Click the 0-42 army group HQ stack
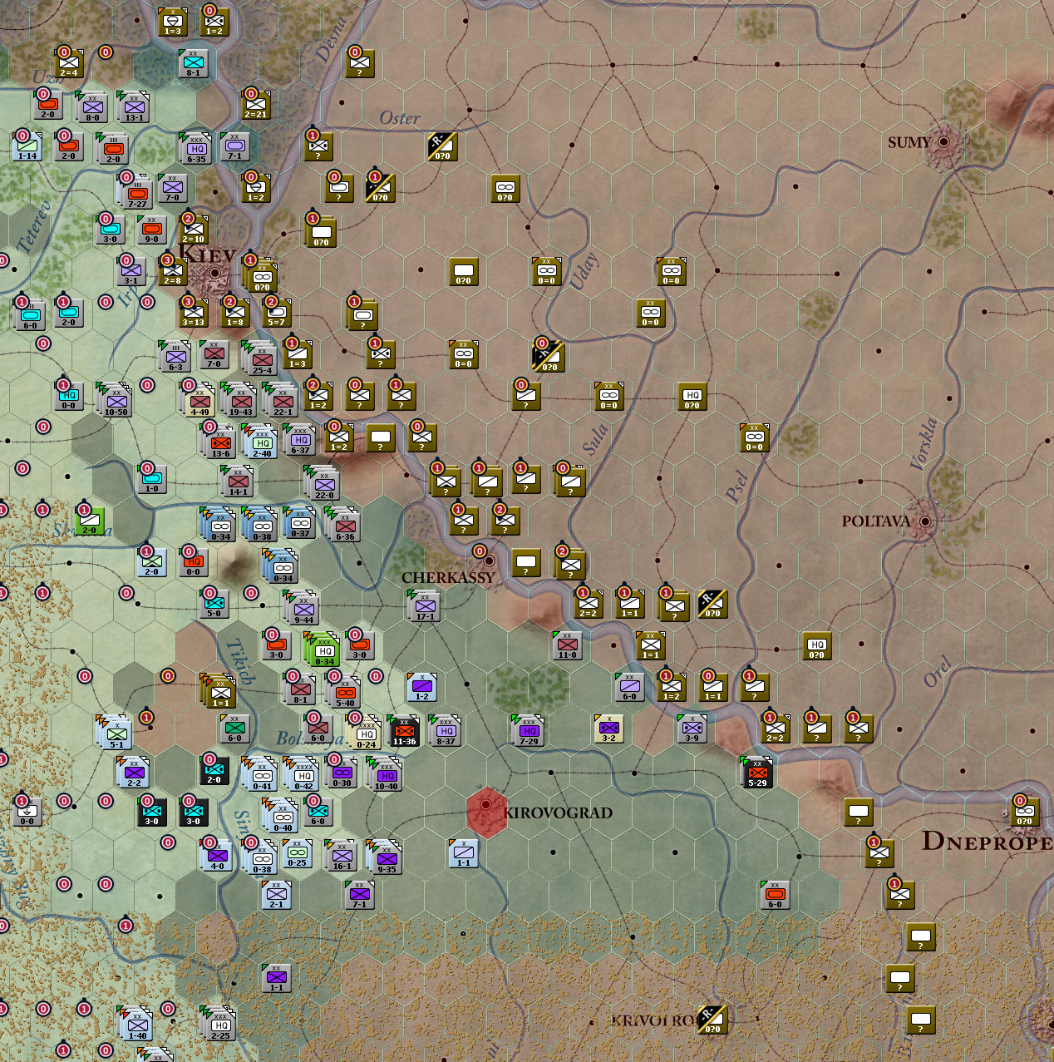This screenshot has width=1054, height=1062. 302,776
